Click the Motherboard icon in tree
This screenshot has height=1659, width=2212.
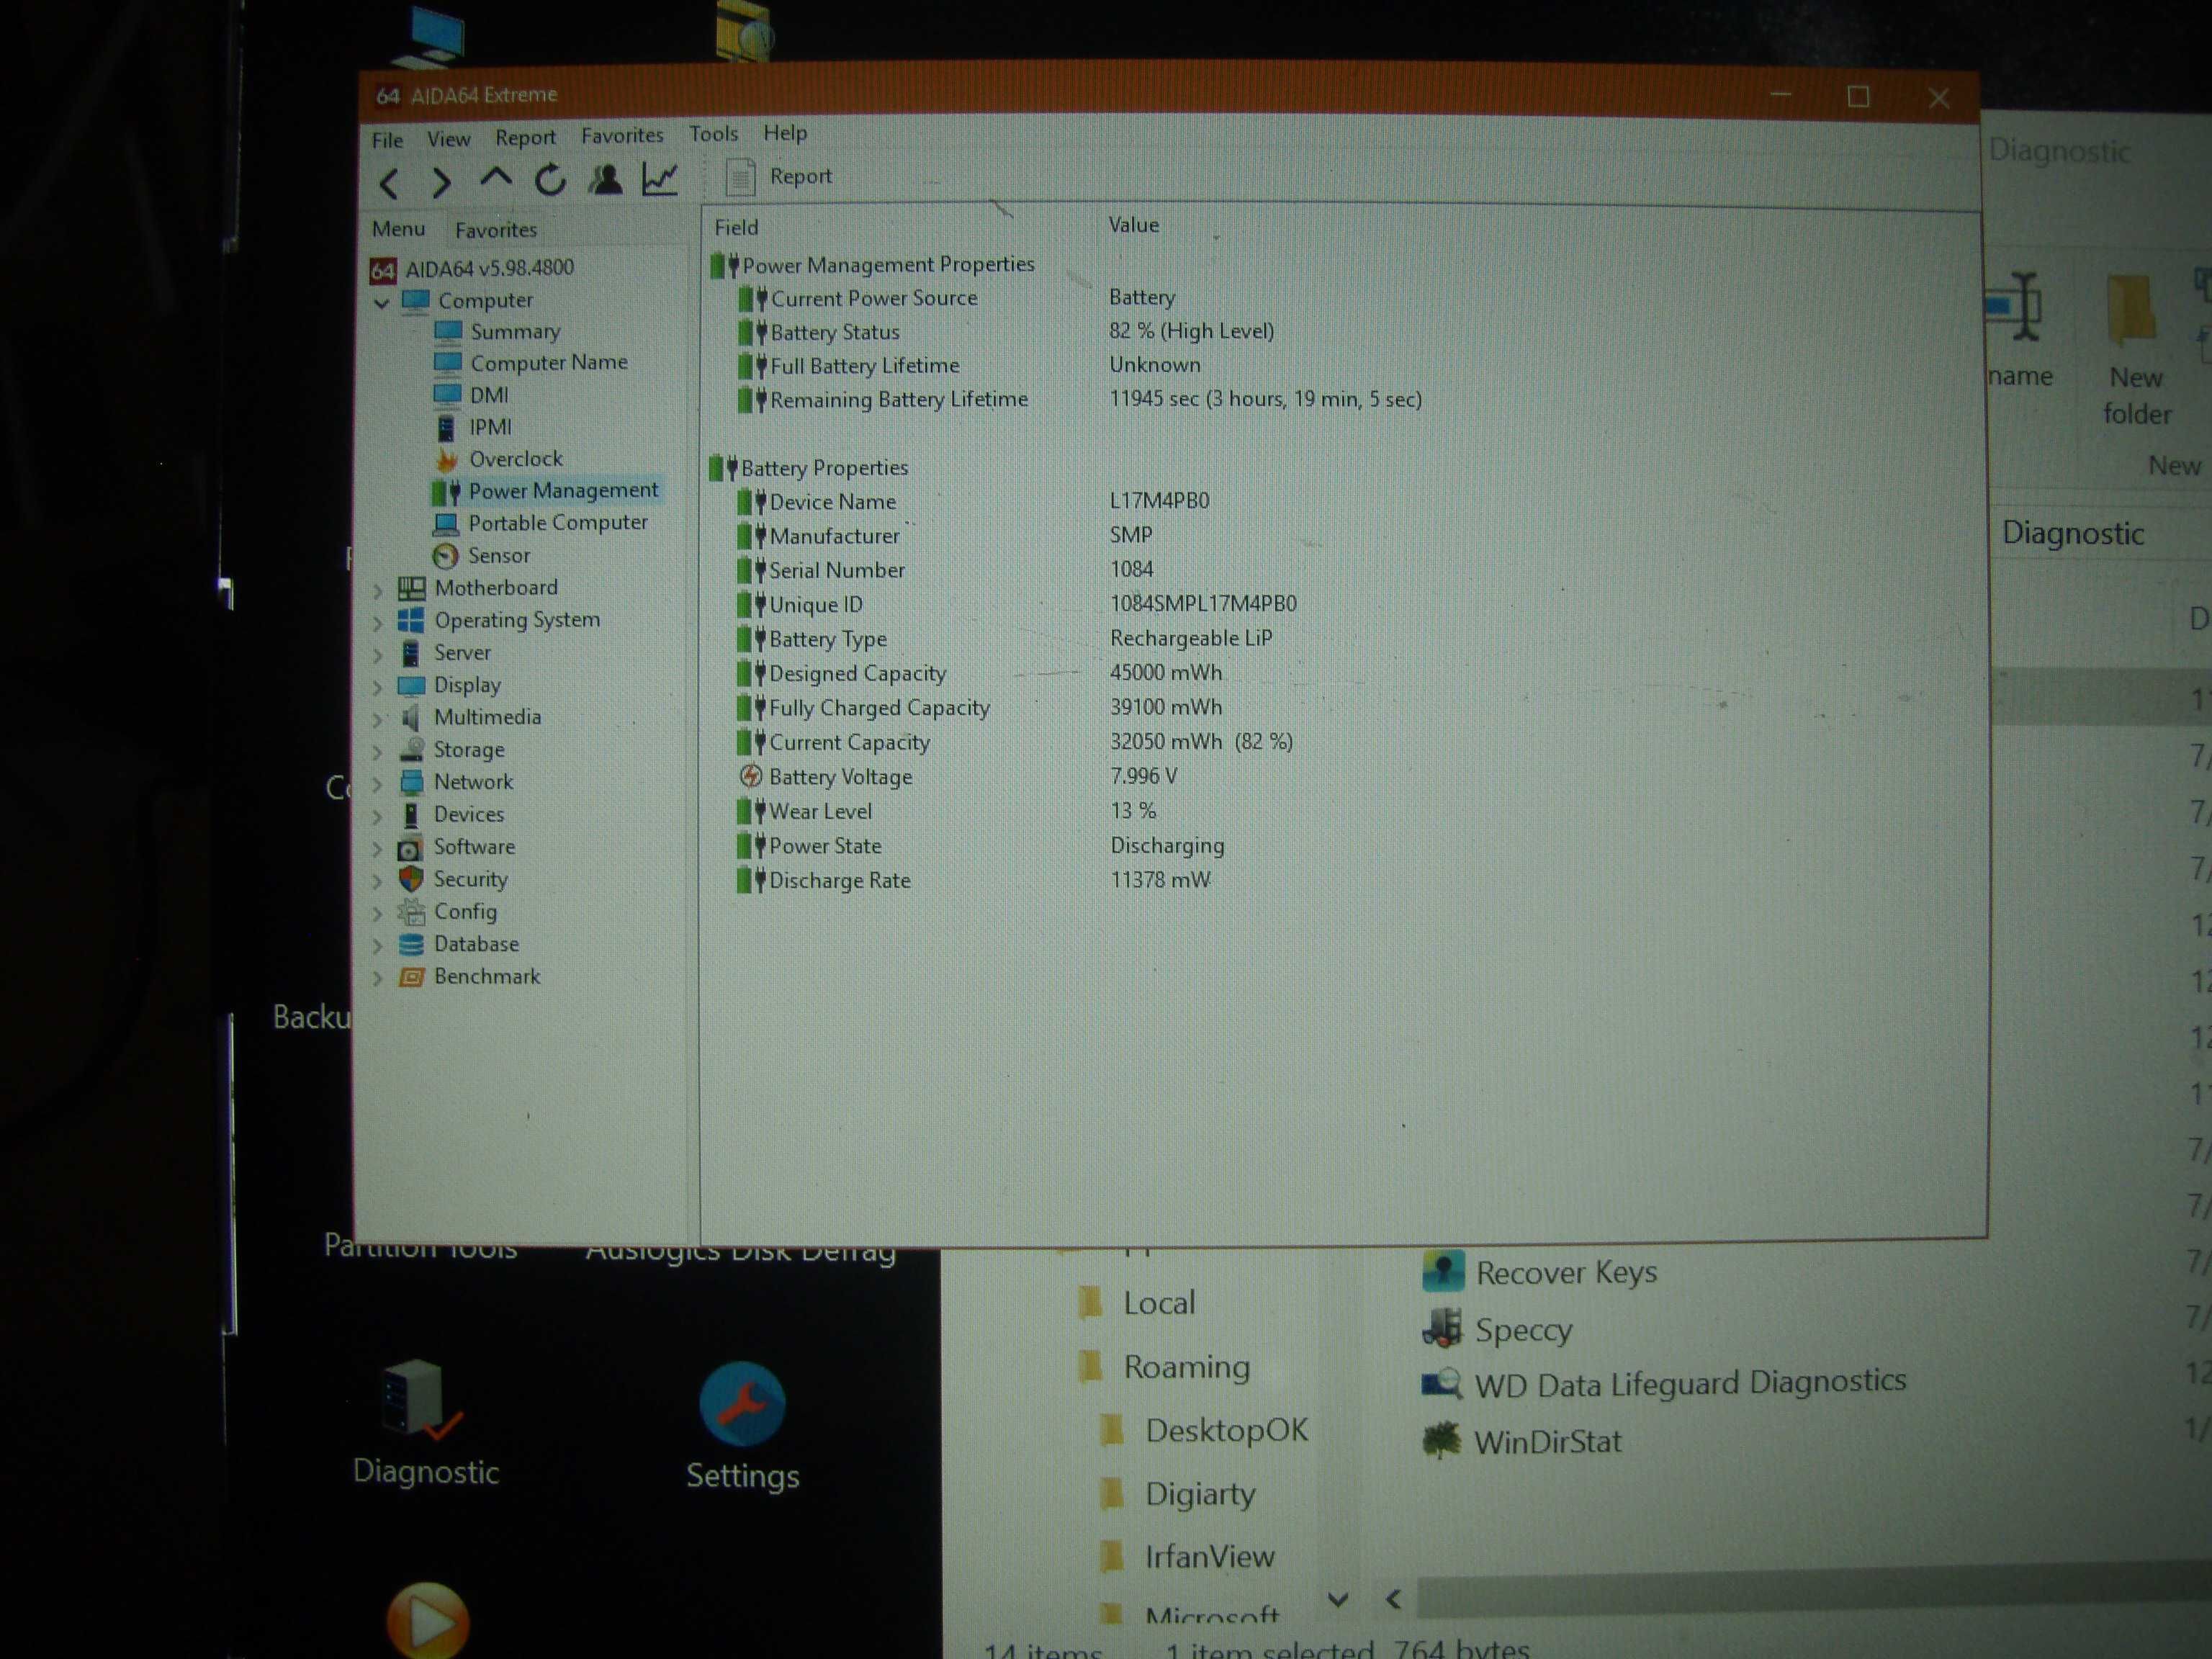pyautogui.click(x=412, y=588)
